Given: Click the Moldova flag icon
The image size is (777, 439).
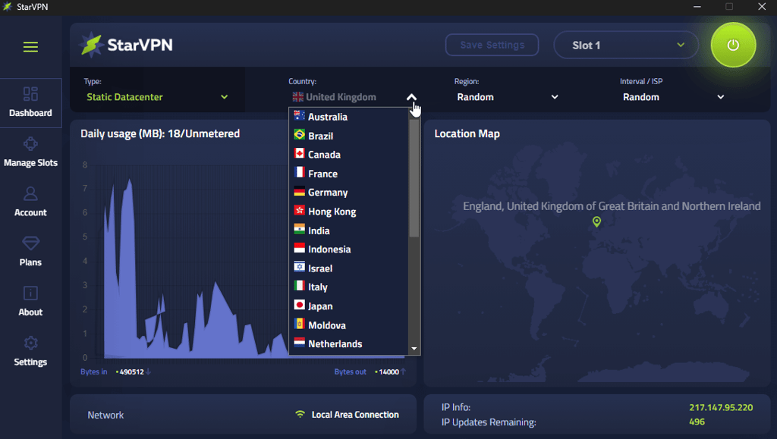Looking at the screenshot, I should (x=299, y=324).
